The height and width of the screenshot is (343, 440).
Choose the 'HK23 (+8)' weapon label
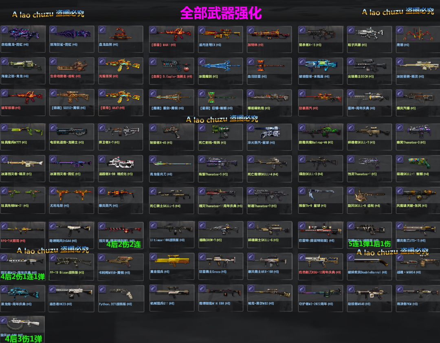point(60,304)
